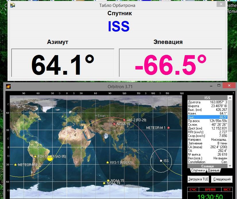This screenshot has height=199, width=237.
Task: Select the METEOR-M 2 satellite star on the map
Action: 15,165
